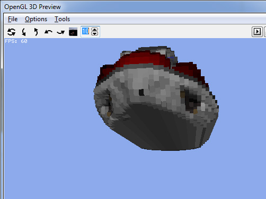Decrease the rotation value with down arrow

(95, 33)
